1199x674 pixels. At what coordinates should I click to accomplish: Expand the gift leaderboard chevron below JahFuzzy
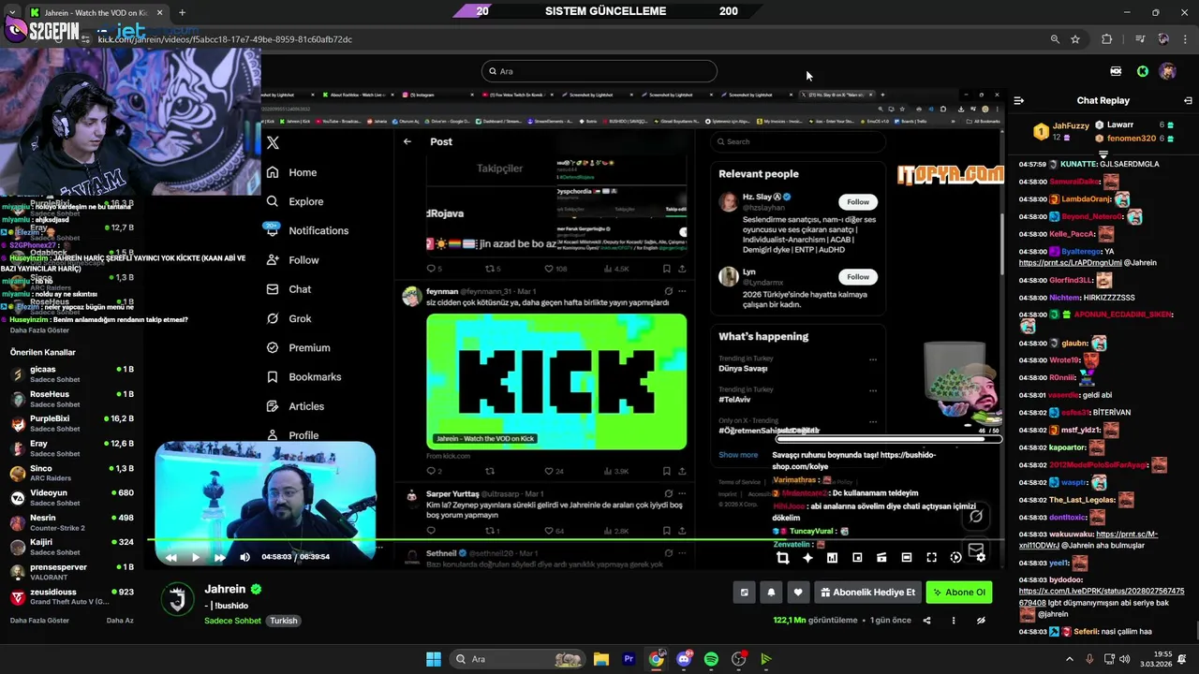[x=1103, y=154]
